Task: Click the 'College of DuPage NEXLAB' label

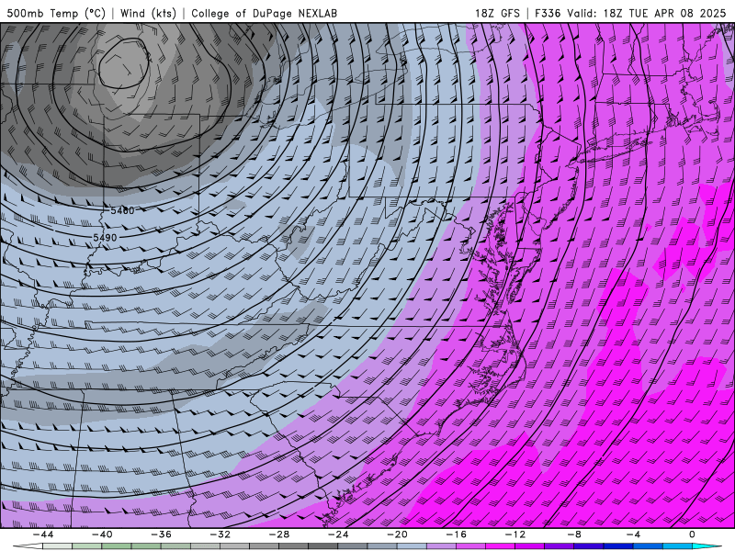Action: click(264, 13)
